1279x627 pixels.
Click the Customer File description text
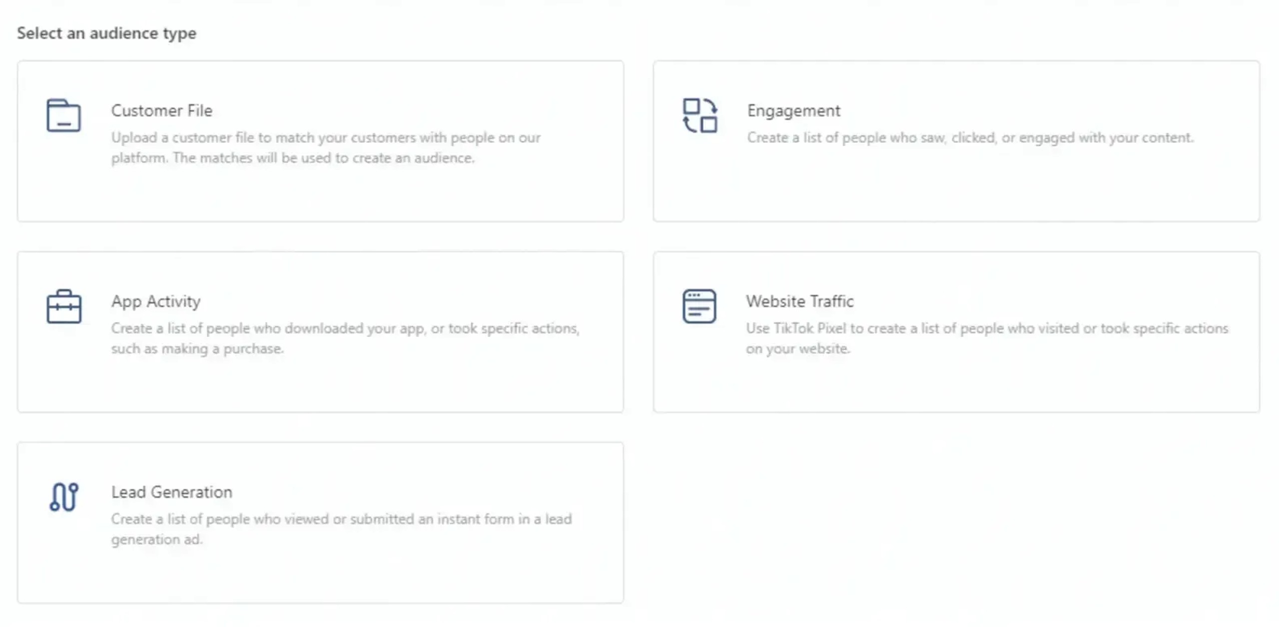325,148
